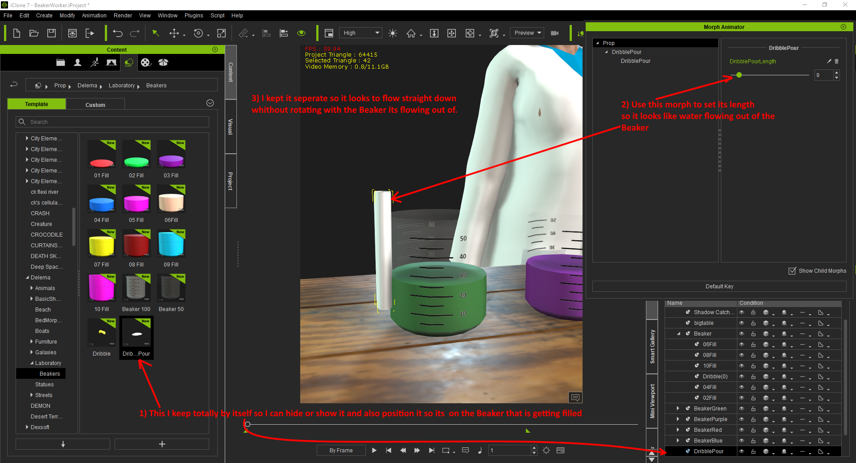This screenshot has width=856, height=463.
Task: Click the back arrow in Content navigation
Action: [x=14, y=84]
